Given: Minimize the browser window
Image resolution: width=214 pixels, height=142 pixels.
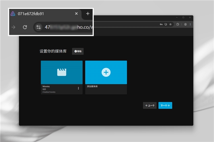Looking at the screenshot, I should 177,17.
